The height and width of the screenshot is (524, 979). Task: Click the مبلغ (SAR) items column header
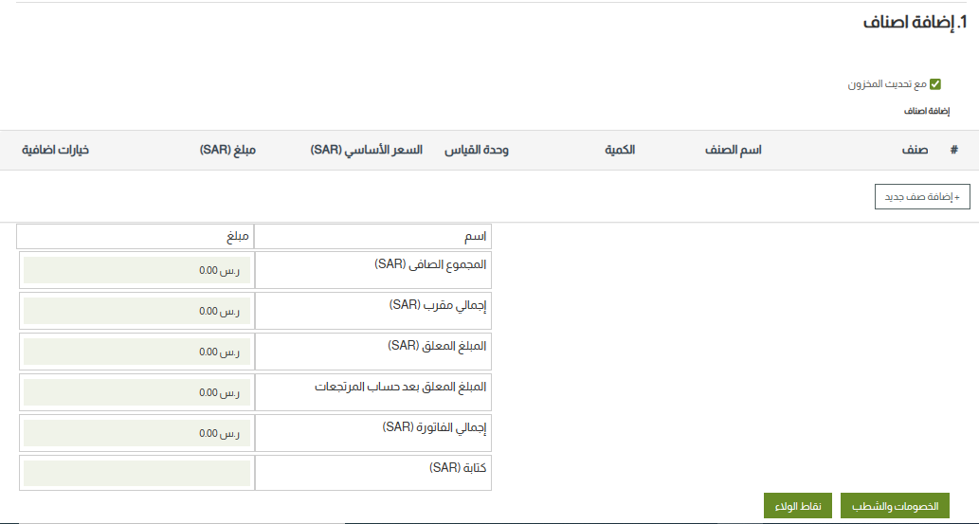click(227, 151)
